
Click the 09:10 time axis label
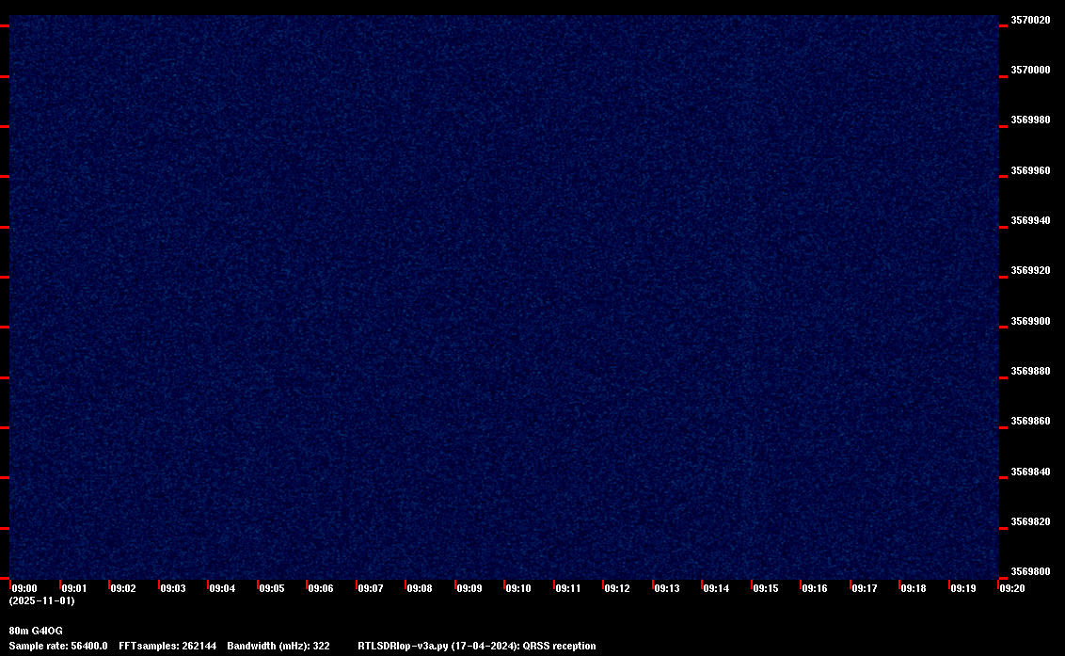click(518, 588)
